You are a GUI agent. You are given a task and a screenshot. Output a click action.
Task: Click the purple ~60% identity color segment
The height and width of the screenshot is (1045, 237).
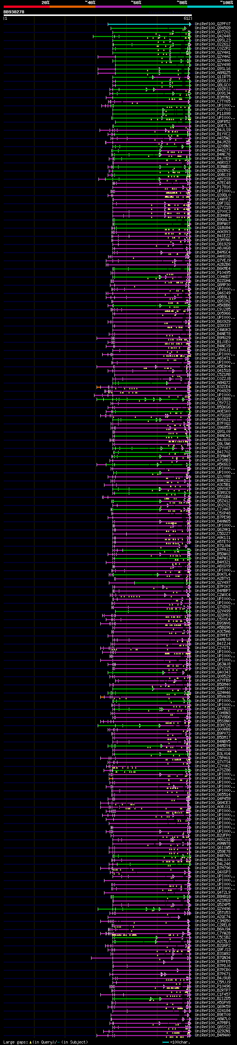(x=119, y=7)
